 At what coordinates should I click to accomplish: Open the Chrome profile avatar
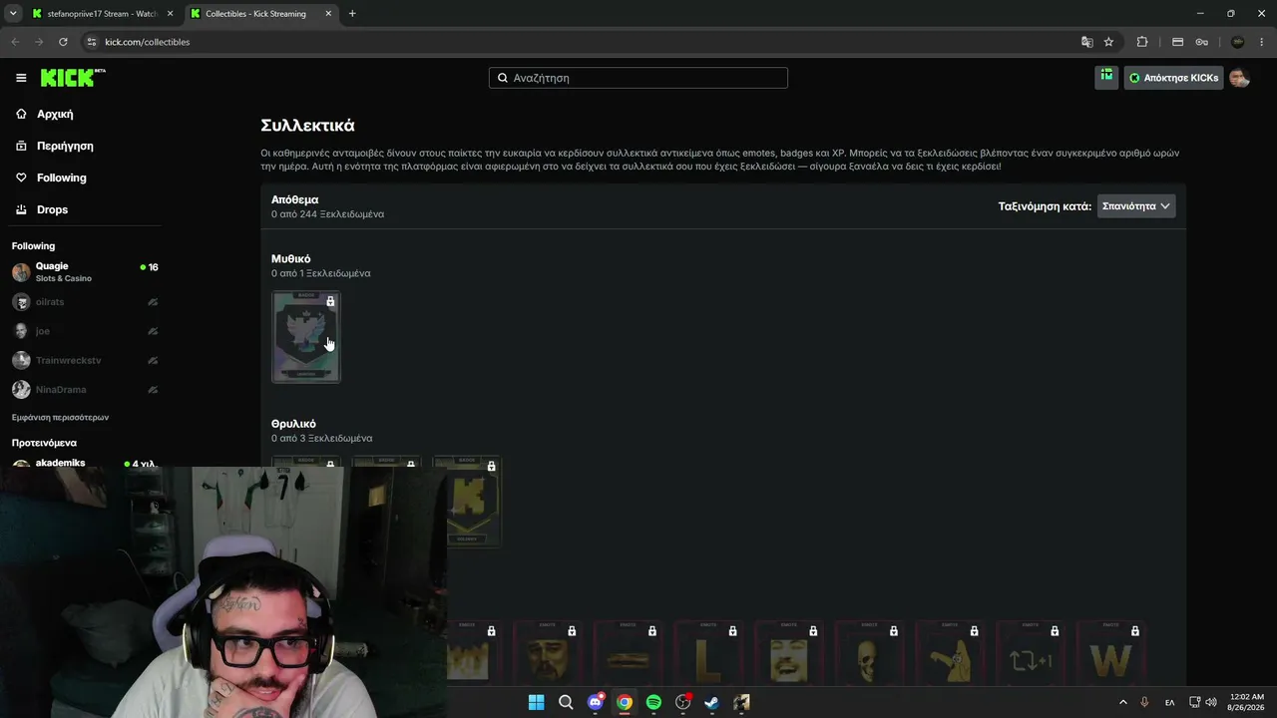point(1238,42)
